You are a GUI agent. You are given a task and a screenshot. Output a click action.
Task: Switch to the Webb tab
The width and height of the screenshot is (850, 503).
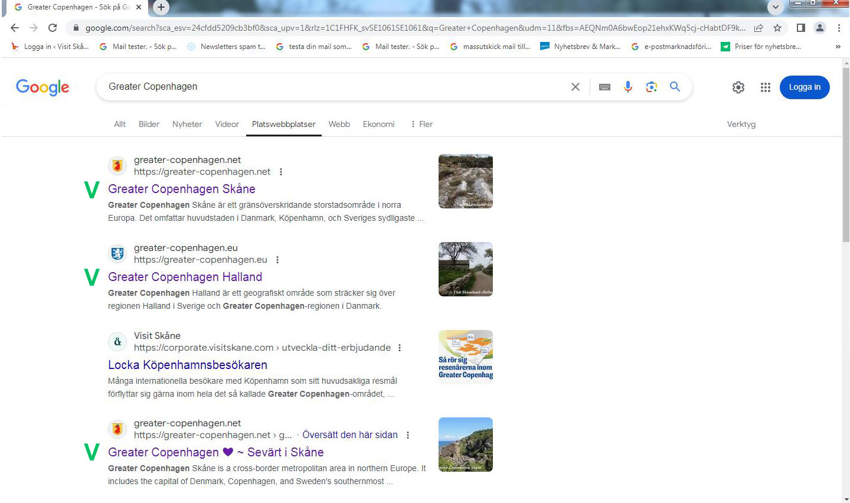(339, 124)
